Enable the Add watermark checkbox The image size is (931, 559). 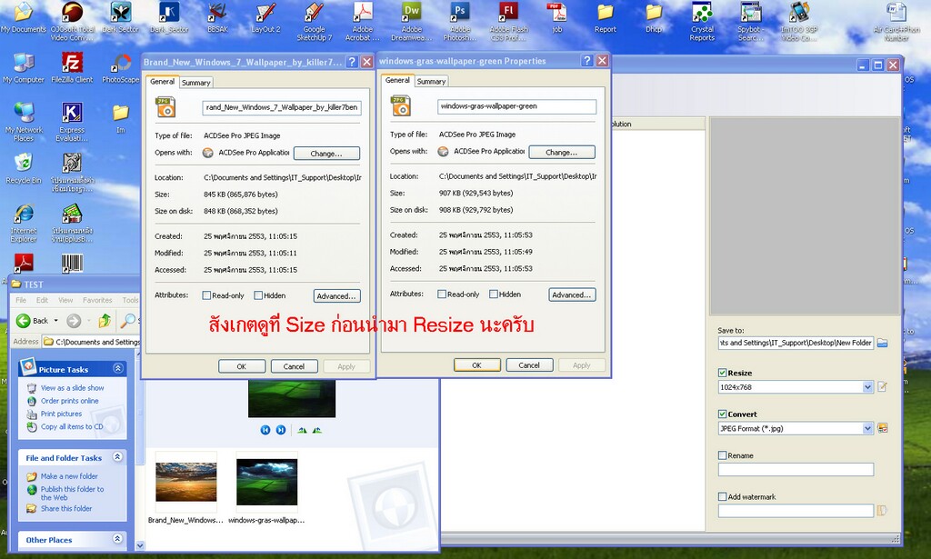click(723, 496)
